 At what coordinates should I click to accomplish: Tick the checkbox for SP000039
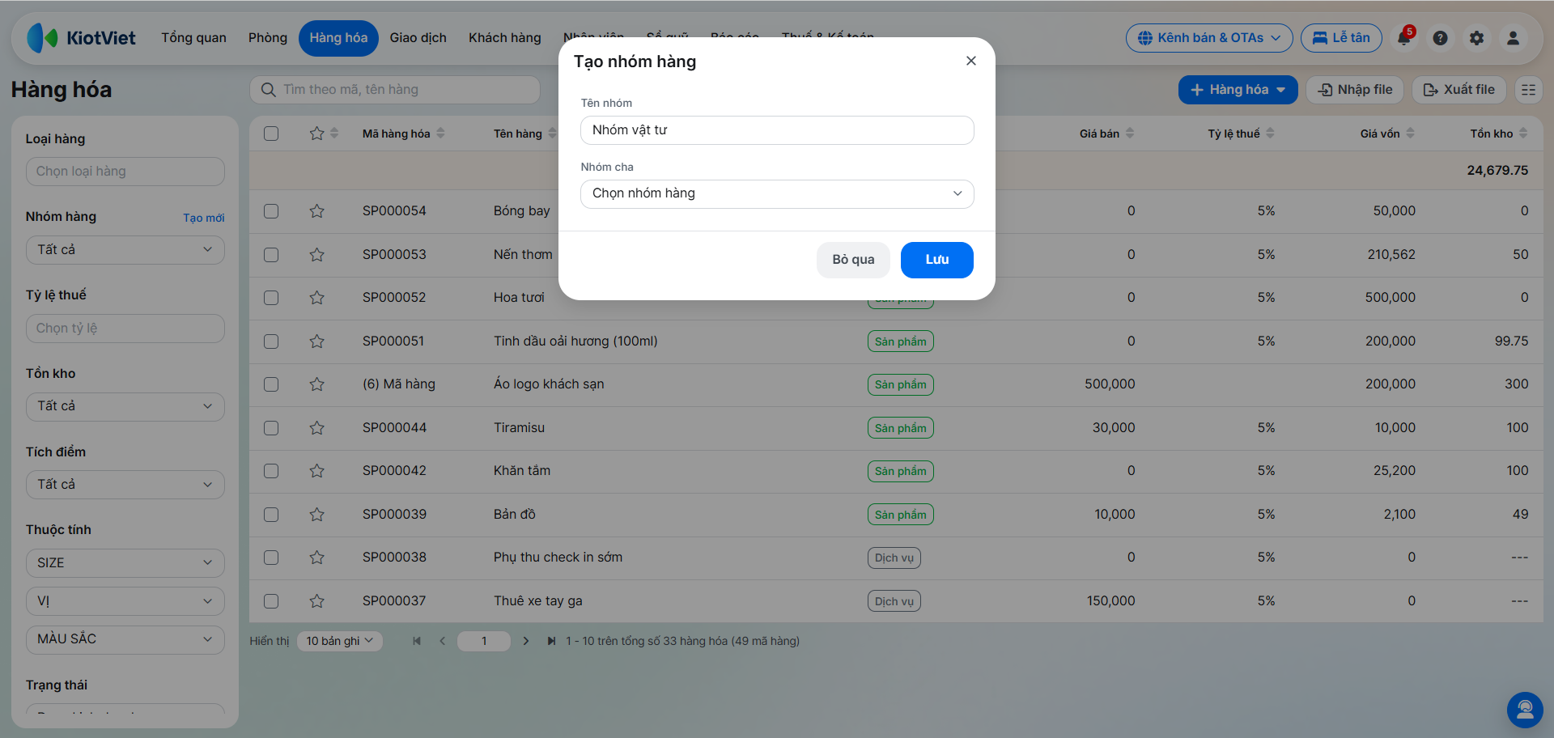(x=271, y=515)
